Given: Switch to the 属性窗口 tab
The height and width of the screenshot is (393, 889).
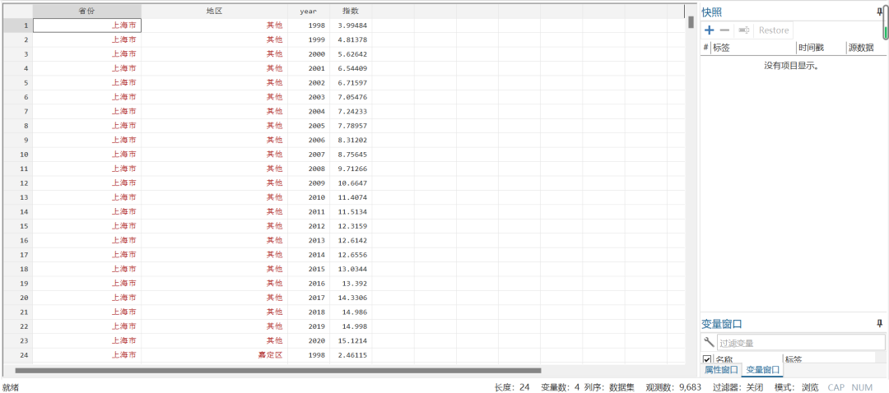Looking at the screenshot, I should (720, 370).
